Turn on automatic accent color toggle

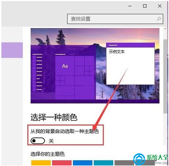[x=37, y=141]
